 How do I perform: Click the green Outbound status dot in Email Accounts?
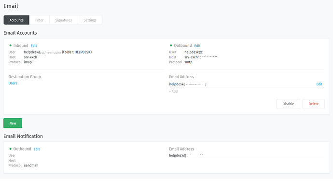point(171,45)
